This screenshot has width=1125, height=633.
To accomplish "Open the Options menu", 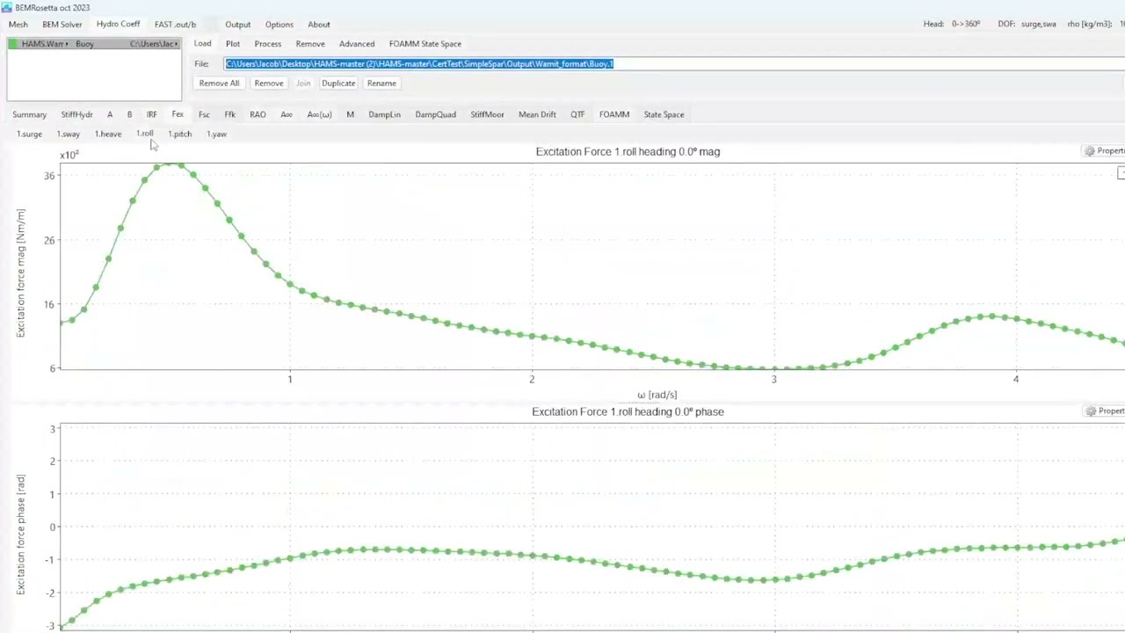I will click(279, 25).
